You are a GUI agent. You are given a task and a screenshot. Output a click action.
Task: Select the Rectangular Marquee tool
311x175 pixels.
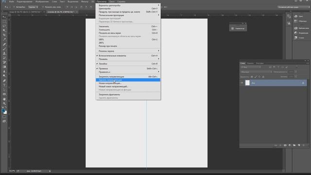[x=4, y=21]
